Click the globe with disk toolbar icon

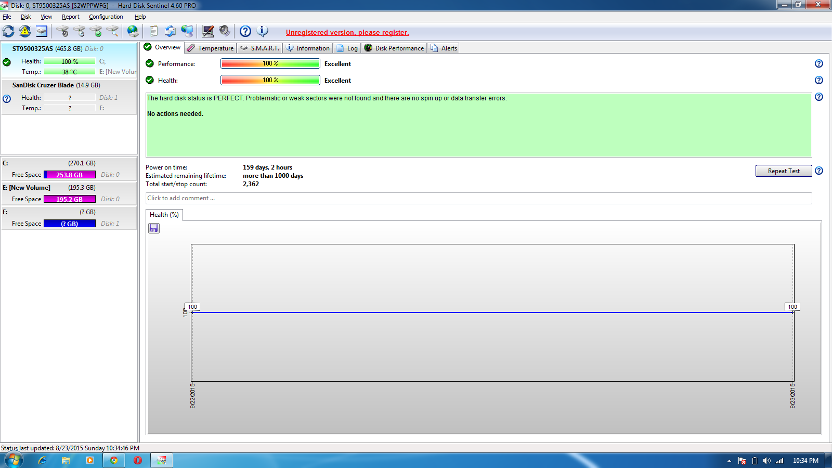click(x=133, y=31)
